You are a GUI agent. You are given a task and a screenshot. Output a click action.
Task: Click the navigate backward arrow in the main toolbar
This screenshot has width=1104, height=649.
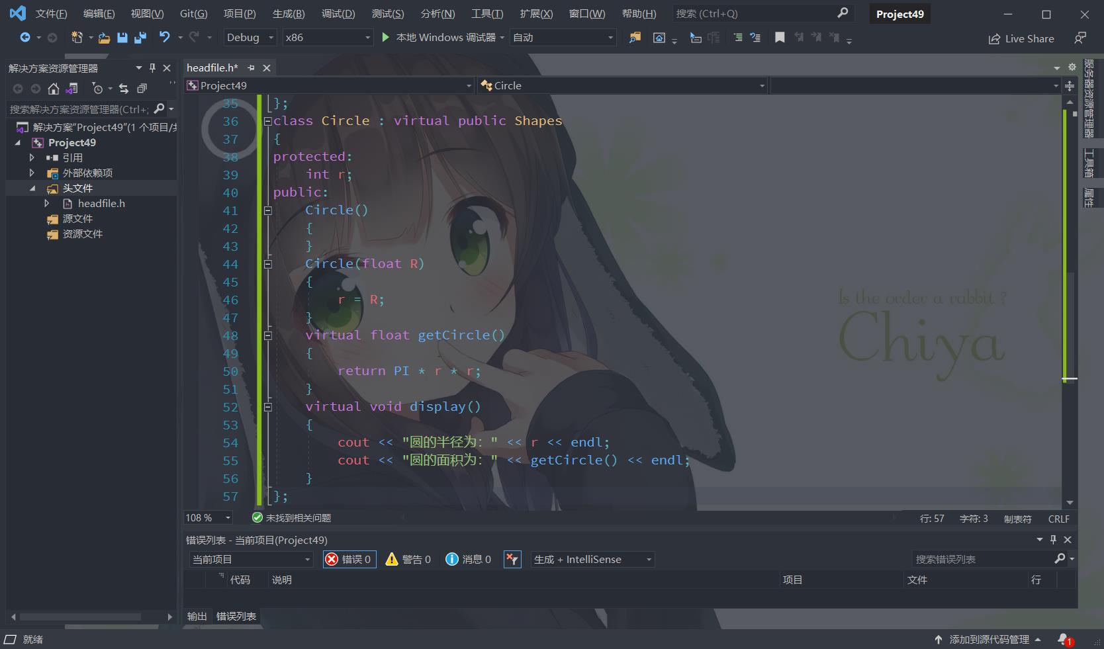(x=25, y=38)
